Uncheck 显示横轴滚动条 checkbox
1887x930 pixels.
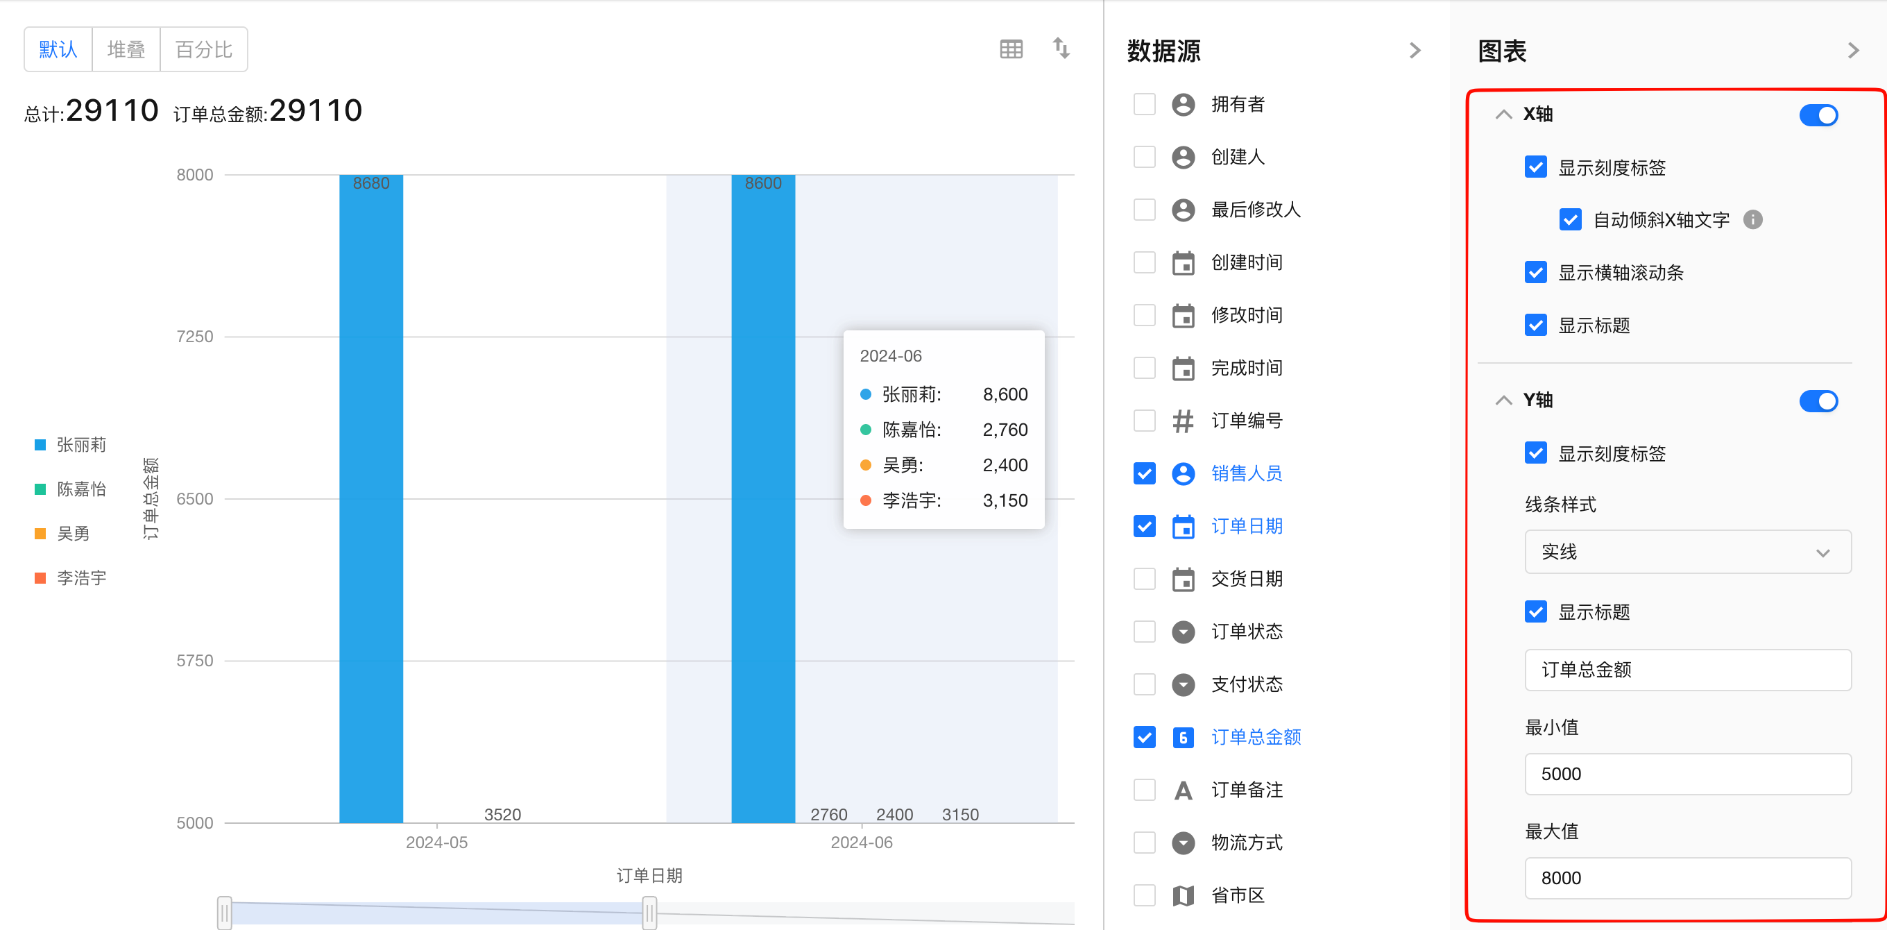[x=1535, y=273]
